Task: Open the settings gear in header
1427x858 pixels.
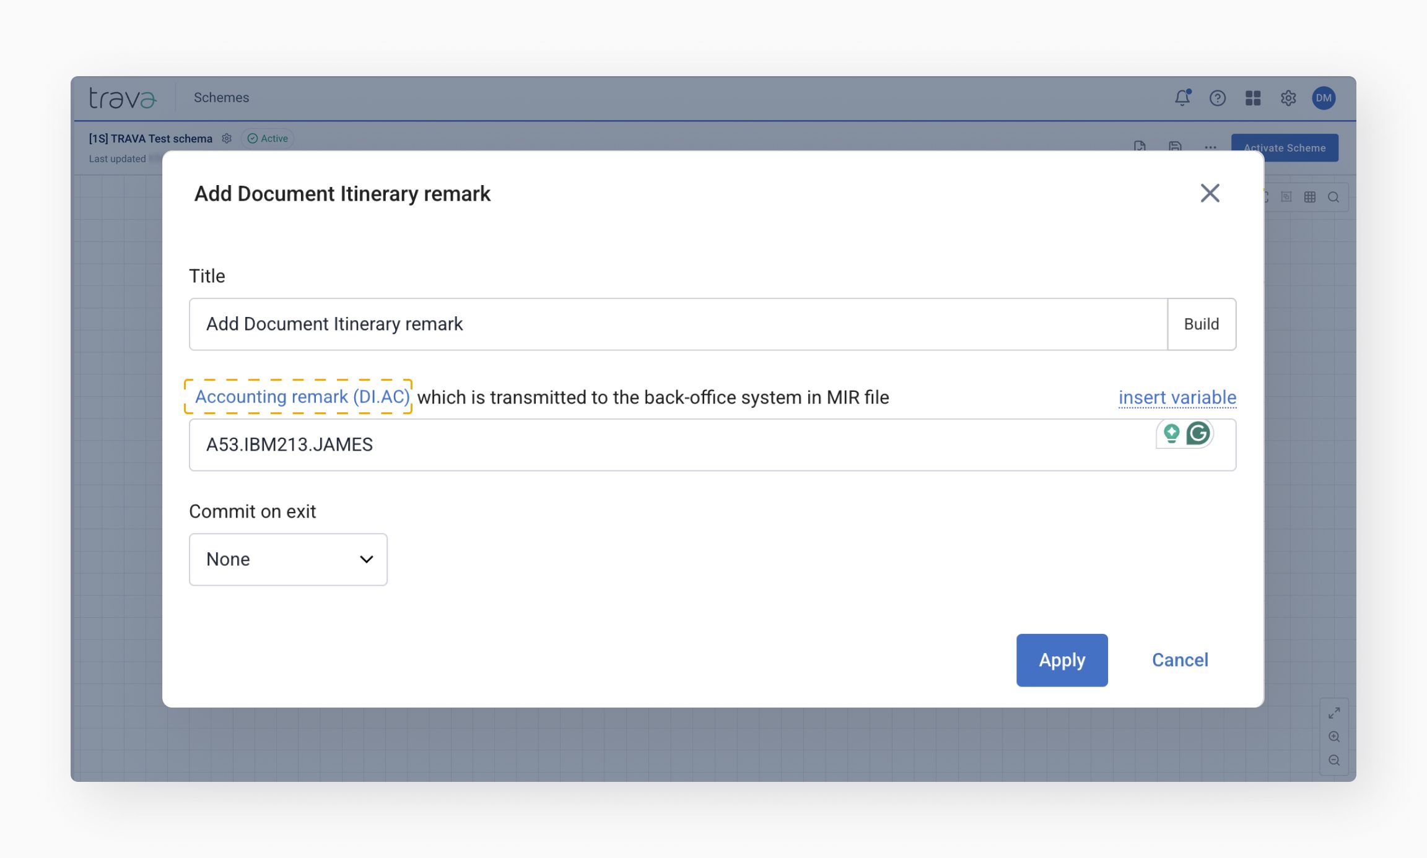Action: (x=1288, y=98)
